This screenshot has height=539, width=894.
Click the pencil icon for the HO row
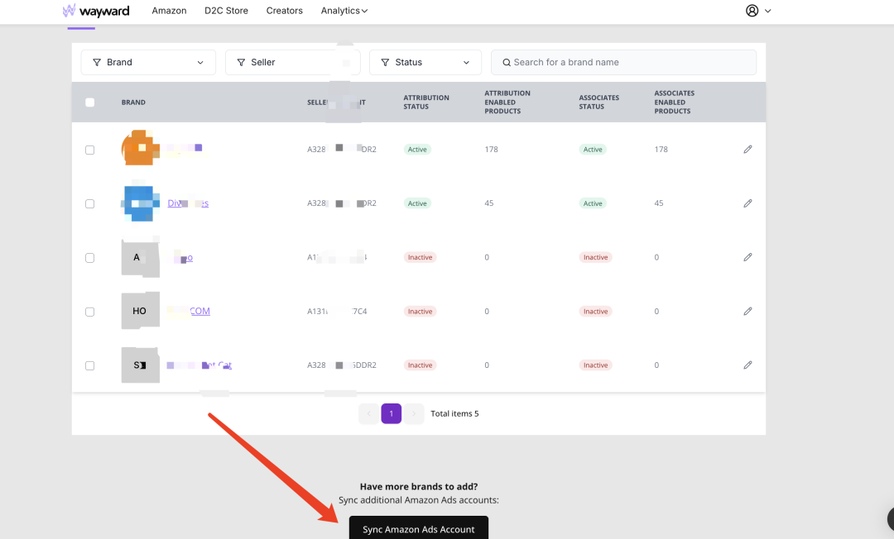[x=747, y=312]
